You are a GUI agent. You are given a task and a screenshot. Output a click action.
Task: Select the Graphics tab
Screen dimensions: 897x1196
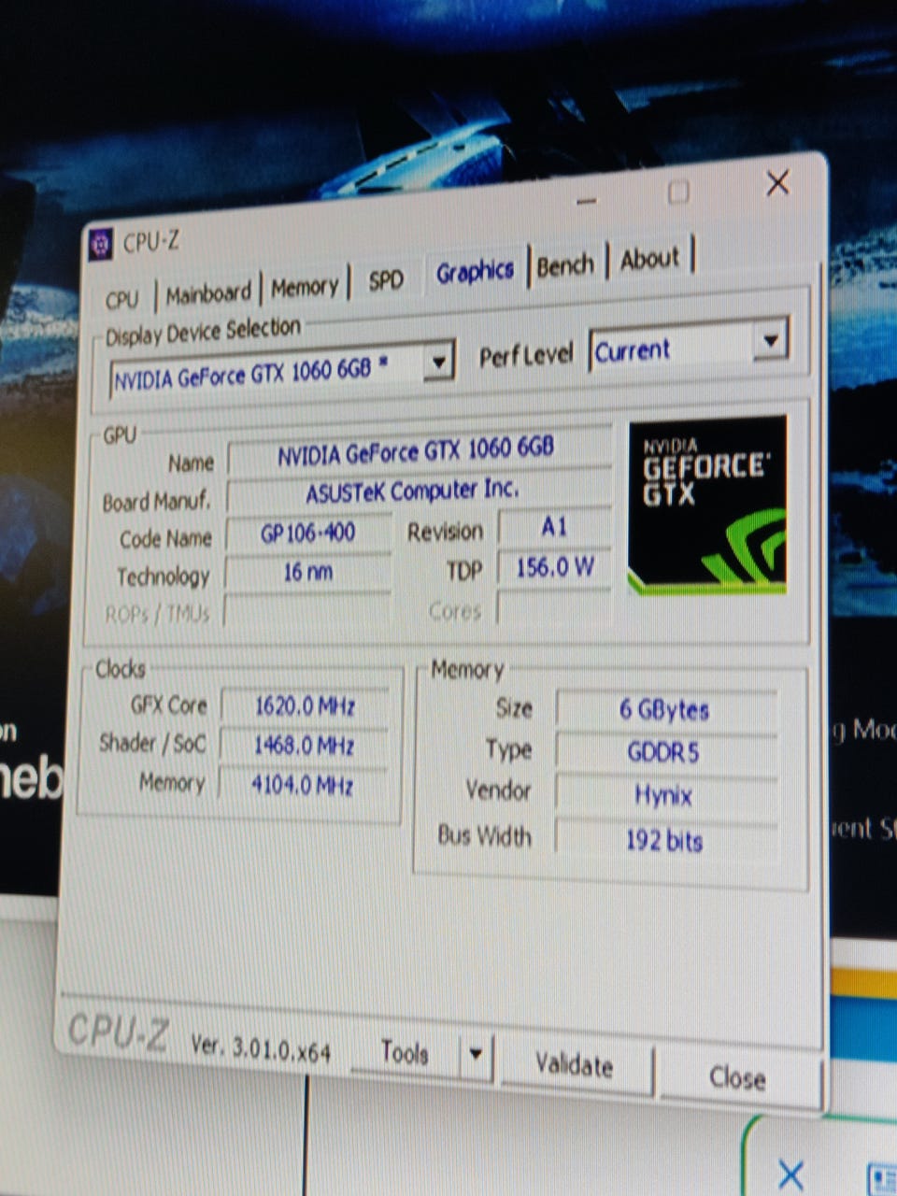pyautogui.click(x=475, y=272)
